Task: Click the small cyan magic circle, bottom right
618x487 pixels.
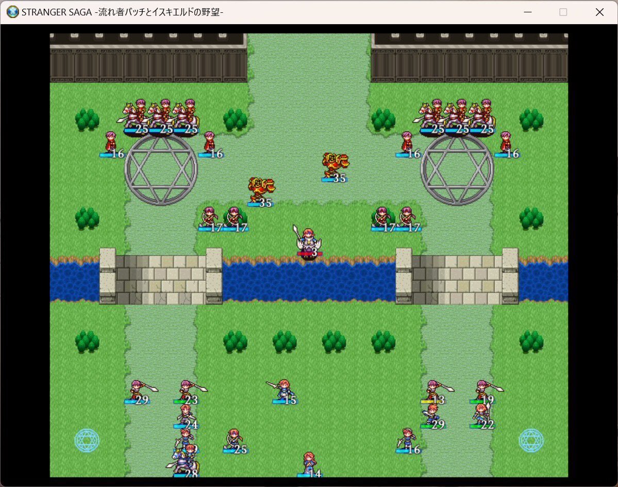Action: [x=531, y=440]
